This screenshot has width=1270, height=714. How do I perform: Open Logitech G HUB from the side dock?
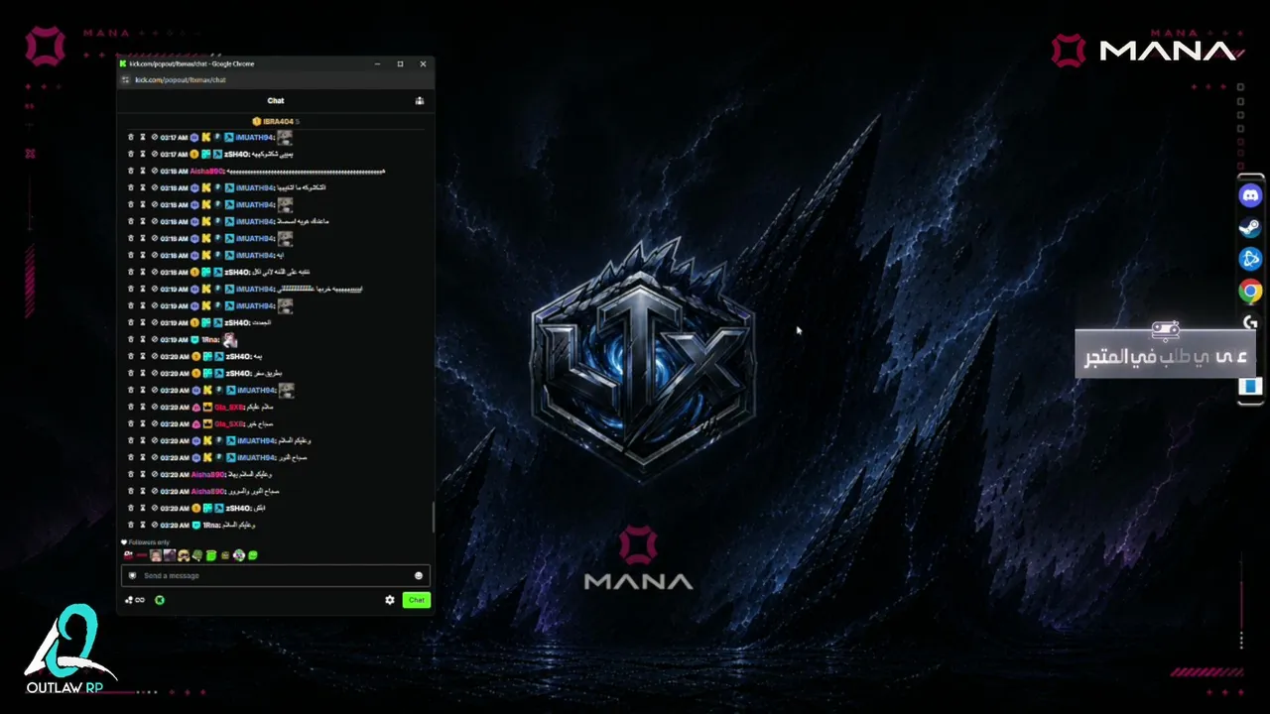click(1250, 322)
